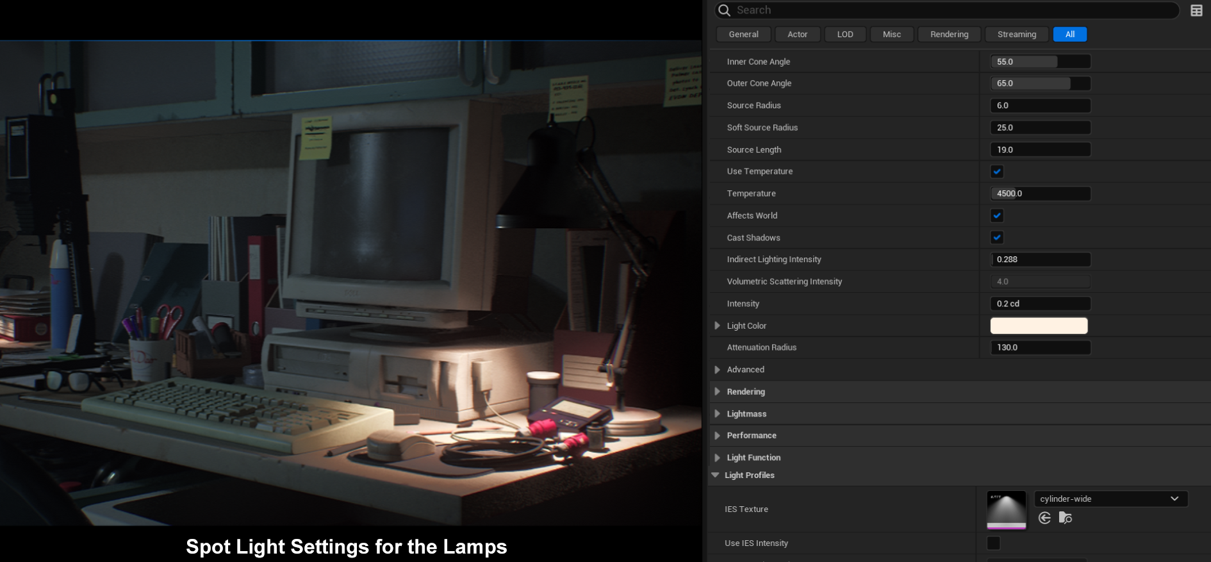Select the Streaming filter tab
Image resolution: width=1211 pixels, height=562 pixels.
point(1016,35)
